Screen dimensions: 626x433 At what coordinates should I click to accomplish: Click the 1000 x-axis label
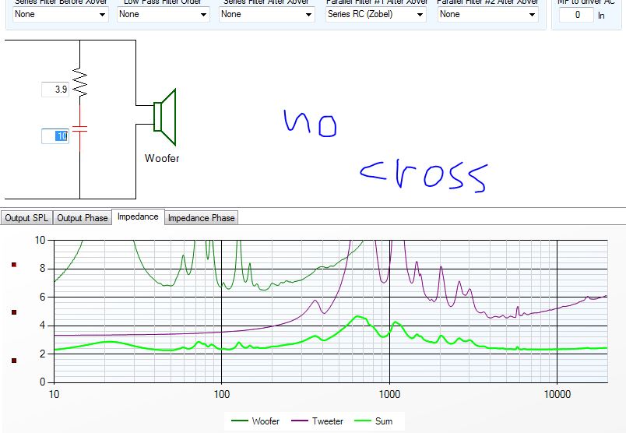389,395
